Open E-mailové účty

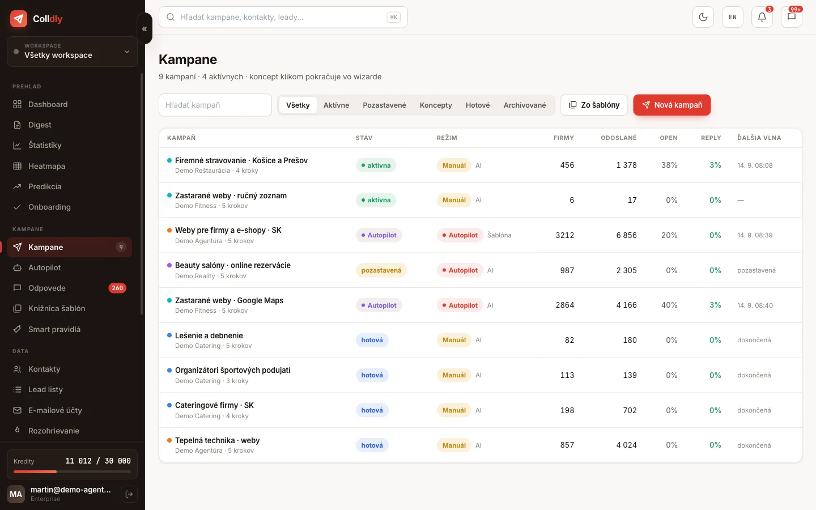point(69,410)
